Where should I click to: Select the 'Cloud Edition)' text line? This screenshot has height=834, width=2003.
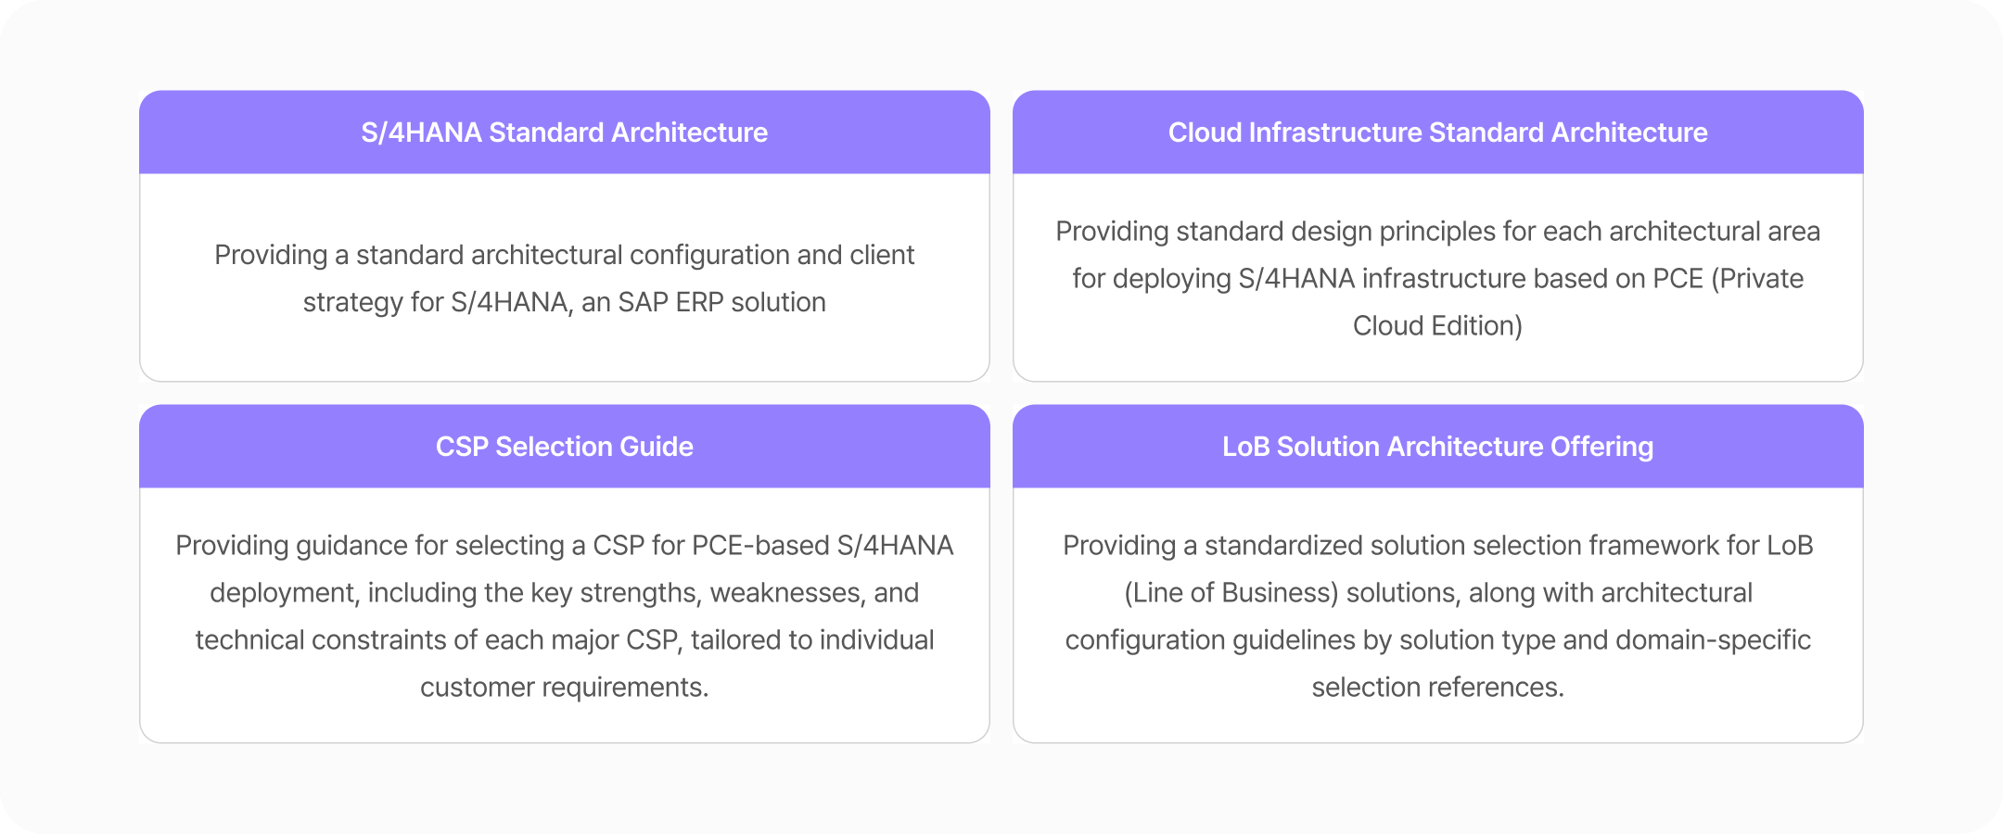click(x=1437, y=326)
